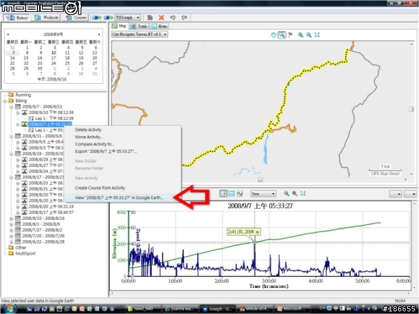Click the redo icon in toolbar
Screen dimensions: 419x314
point(184,18)
